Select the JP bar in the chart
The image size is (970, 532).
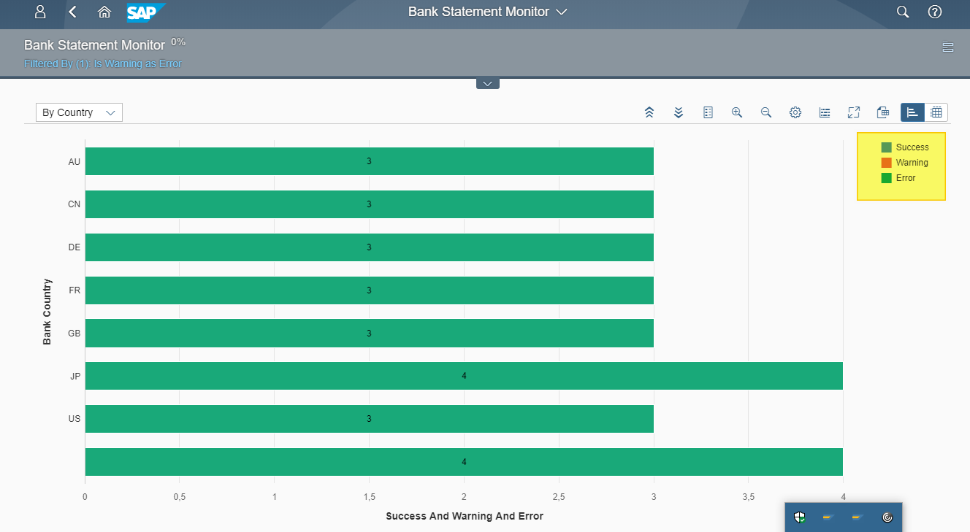[464, 376]
